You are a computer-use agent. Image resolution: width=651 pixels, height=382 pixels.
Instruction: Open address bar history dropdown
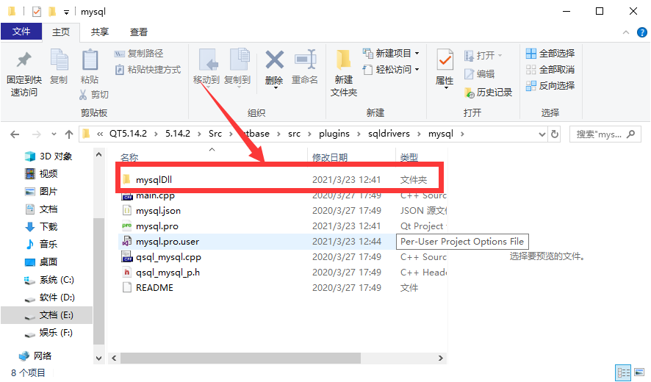point(542,134)
